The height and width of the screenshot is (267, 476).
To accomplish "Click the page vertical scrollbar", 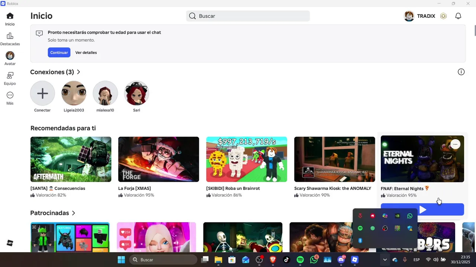I will click(475, 30).
